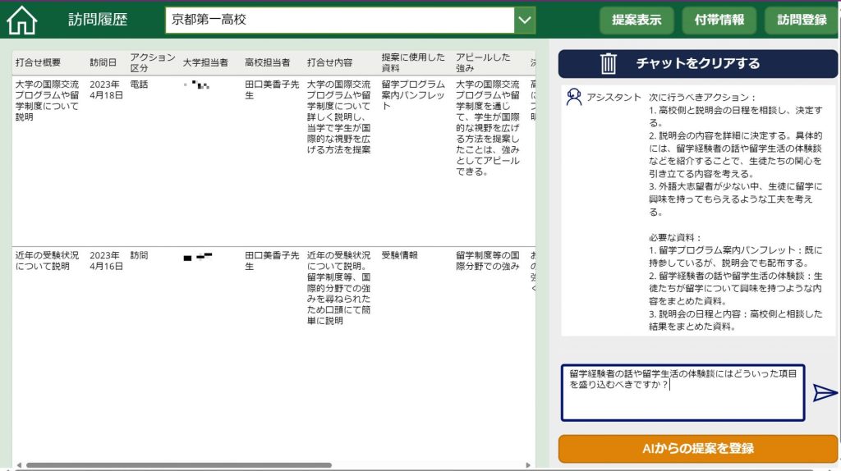Focus the chat message input box
Image resolution: width=841 pixels, height=471 pixels.
point(682,393)
